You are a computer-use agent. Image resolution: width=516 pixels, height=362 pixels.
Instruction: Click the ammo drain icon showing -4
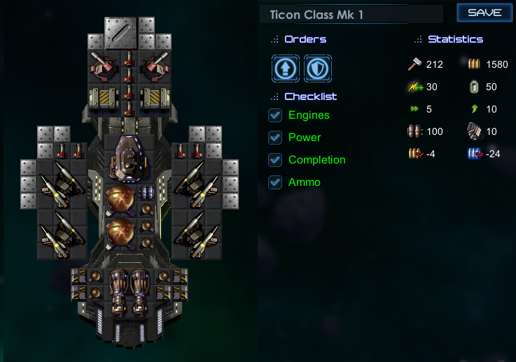point(416,154)
